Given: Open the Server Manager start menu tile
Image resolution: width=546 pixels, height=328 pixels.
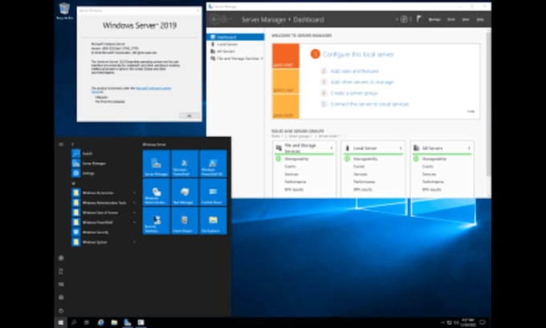Looking at the screenshot, I should click(157, 164).
